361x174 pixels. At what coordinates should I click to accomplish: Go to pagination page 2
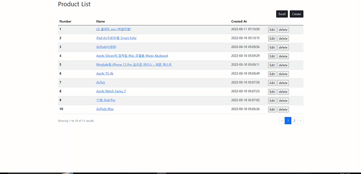[x=294, y=121]
